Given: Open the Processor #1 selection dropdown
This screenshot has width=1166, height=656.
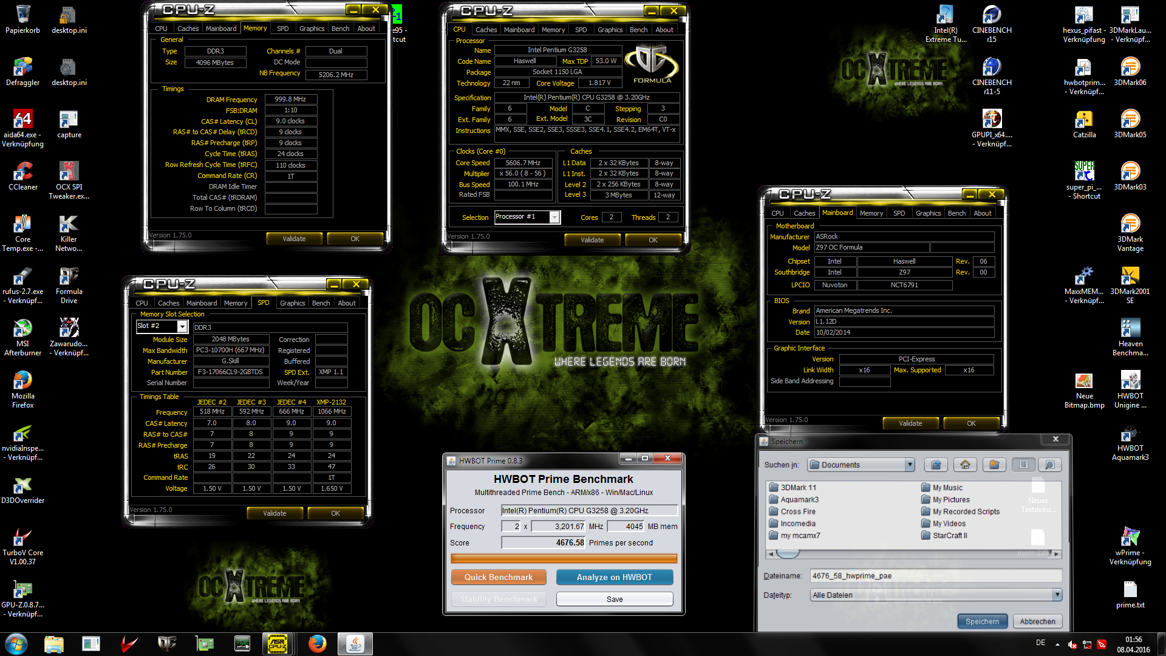Looking at the screenshot, I should pyautogui.click(x=554, y=217).
